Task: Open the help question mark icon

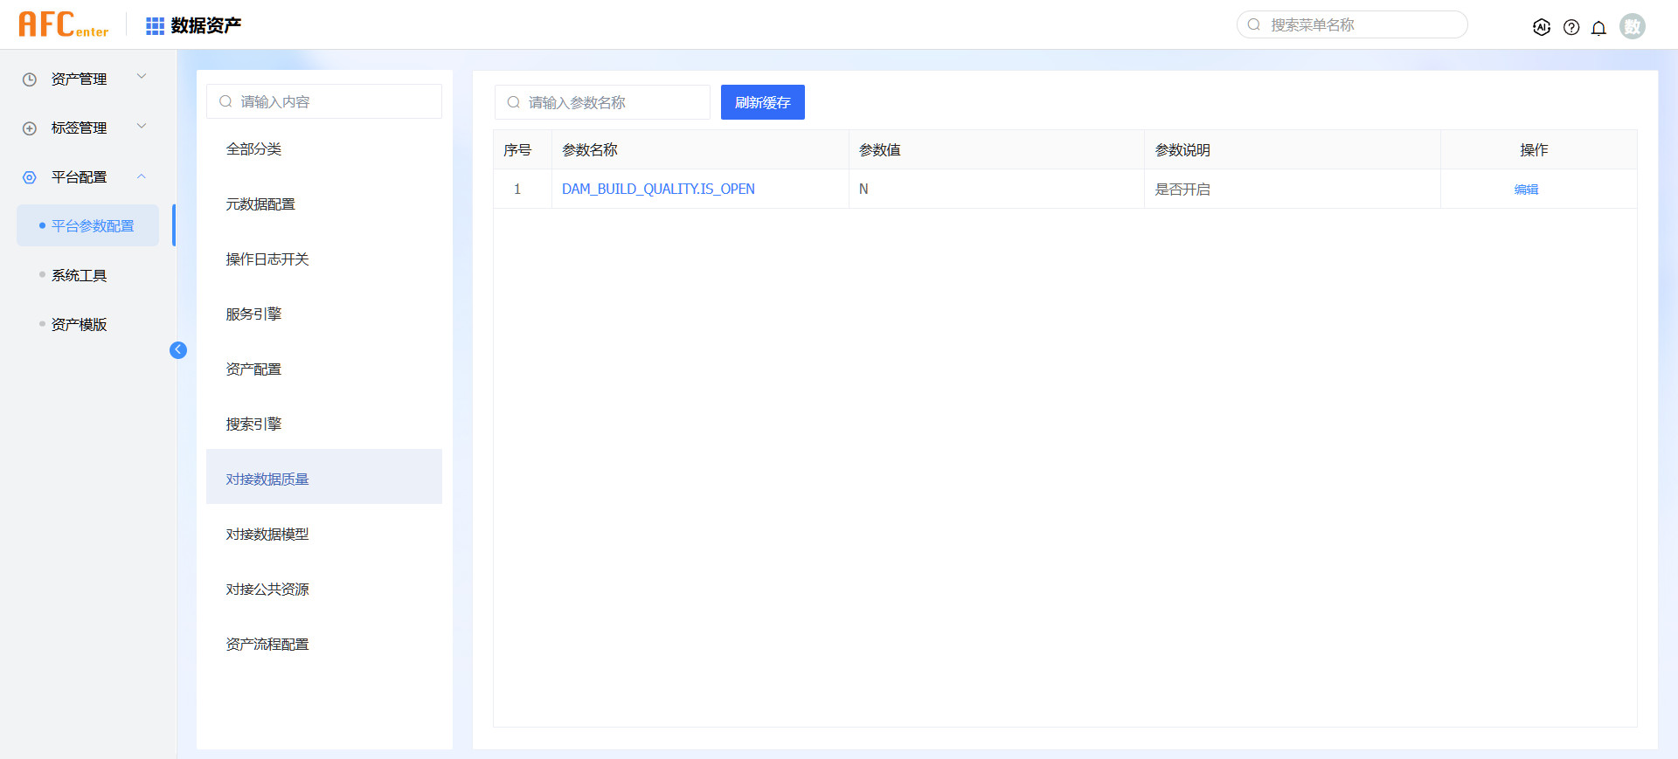Action: pyautogui.click(x=1571, y=27)
